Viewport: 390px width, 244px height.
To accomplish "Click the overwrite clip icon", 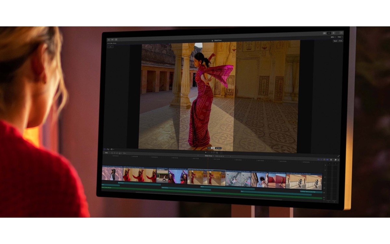I will click(120, 153).
